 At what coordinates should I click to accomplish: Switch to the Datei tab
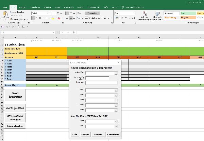click(x=5, y=6)
